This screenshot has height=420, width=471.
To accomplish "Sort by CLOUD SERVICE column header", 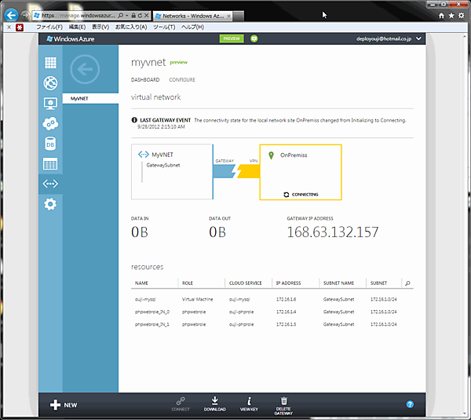I will tap(246, 283).
